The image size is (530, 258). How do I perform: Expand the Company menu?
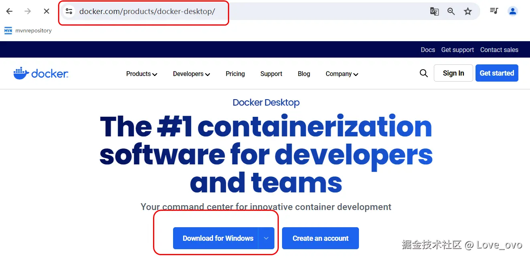(x=342, y=74)
